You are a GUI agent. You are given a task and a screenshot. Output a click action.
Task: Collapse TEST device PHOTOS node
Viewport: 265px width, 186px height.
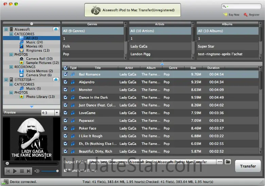(11, 92)
